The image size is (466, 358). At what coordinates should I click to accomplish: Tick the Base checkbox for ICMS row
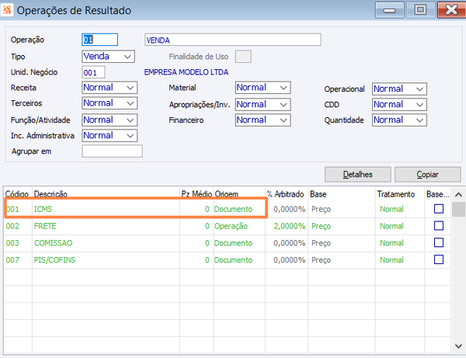click(439, 209)
